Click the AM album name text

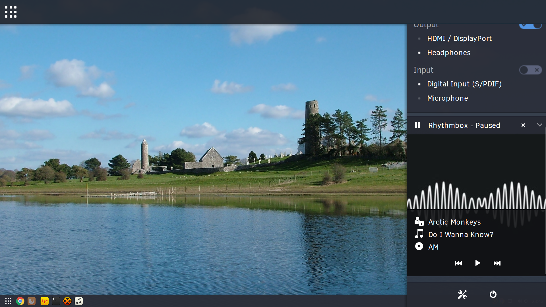click(433, 247)
